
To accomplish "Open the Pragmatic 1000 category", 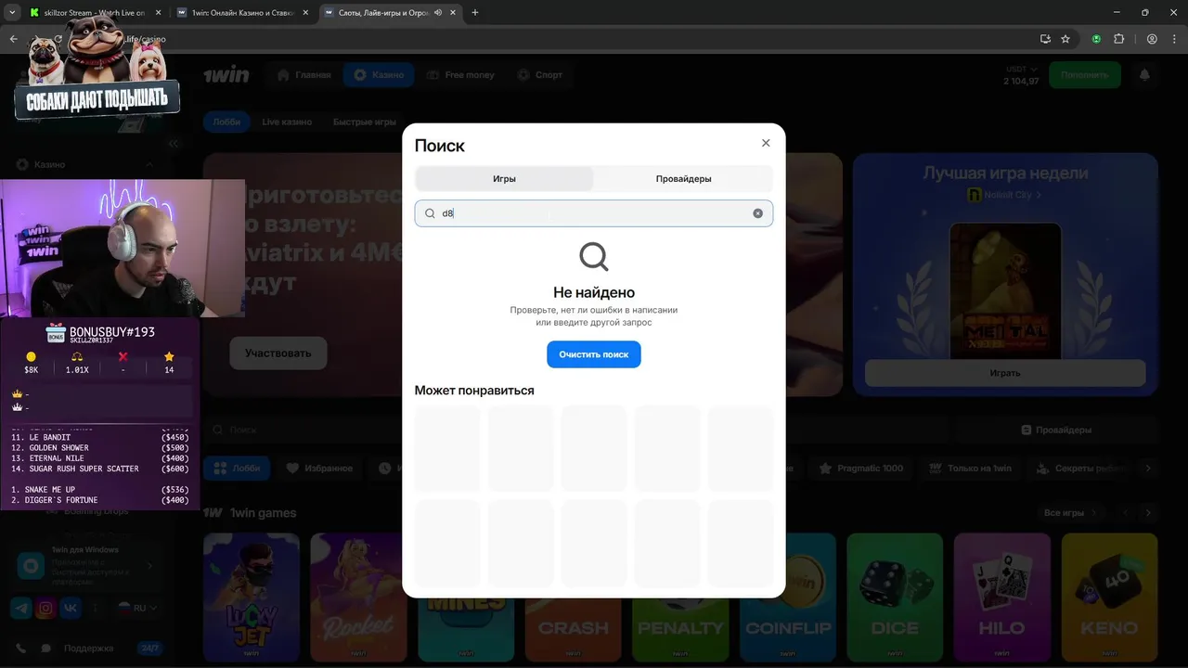I will pyautogui.click(x=861, y=469).
